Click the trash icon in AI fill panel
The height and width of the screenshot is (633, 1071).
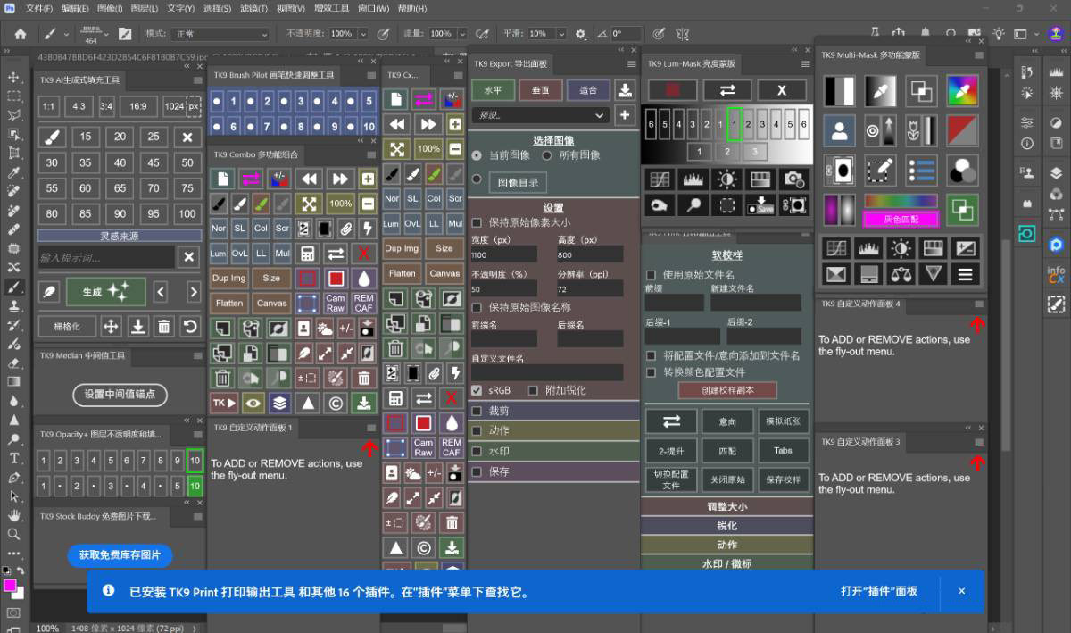point(164,327)
